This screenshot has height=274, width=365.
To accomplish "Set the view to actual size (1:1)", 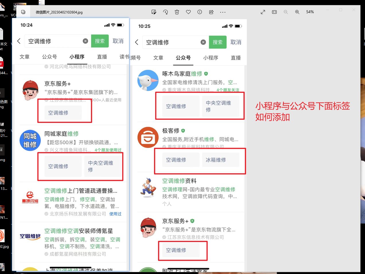I will [274, 12].
